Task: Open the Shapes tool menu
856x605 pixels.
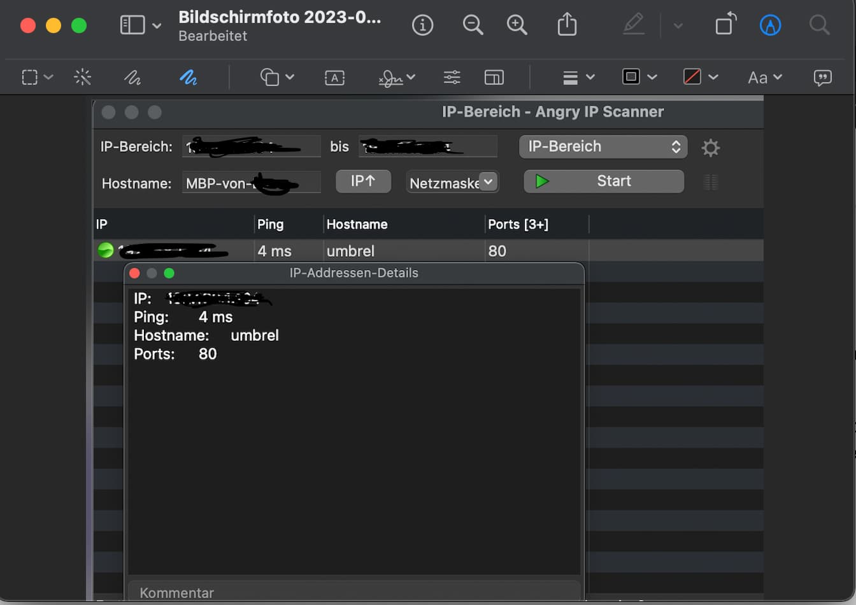Action: click(277, 77)
